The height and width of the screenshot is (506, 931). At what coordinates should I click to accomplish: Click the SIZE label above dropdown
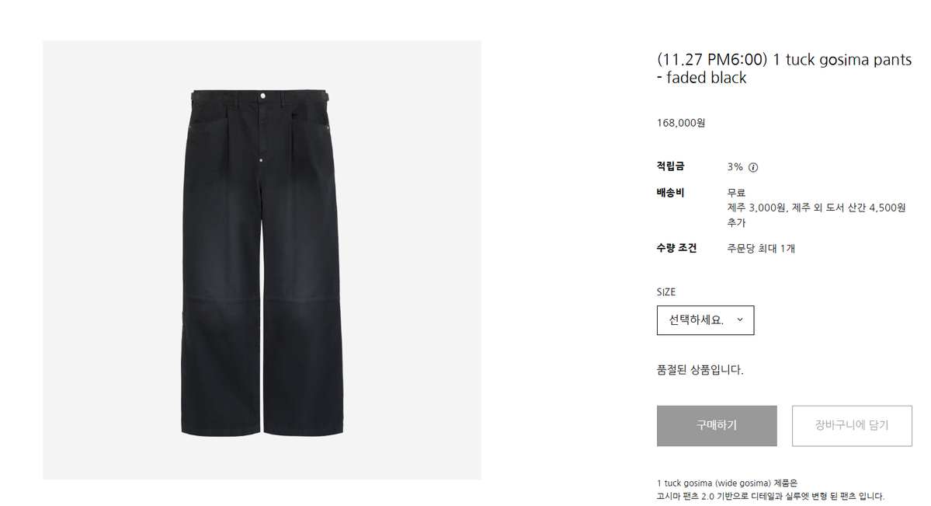tap(666, 292)
